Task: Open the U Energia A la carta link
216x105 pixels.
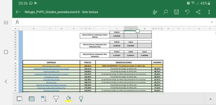Action: pos(51,77)
